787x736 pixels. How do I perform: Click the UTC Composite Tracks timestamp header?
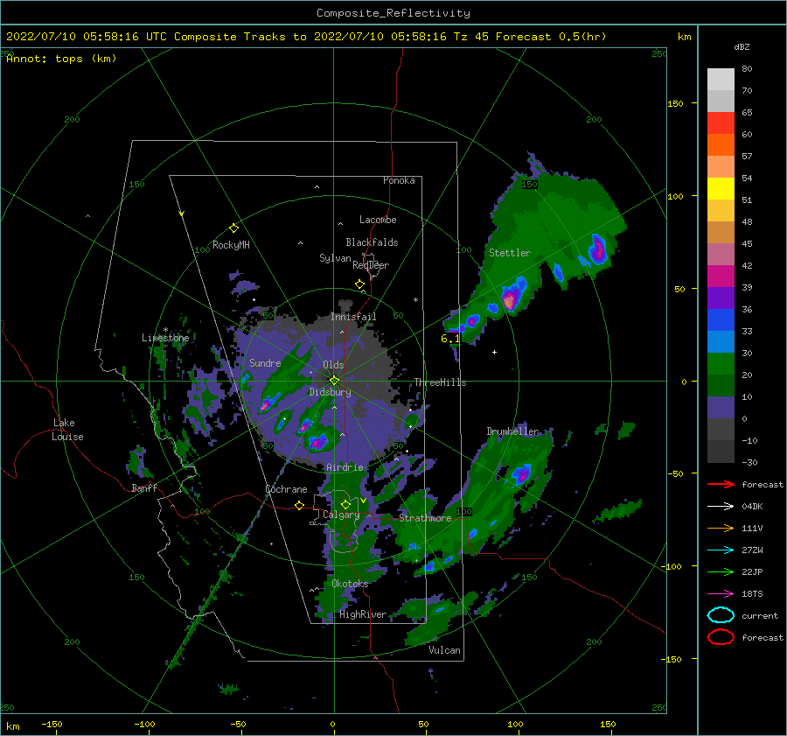click(x=306, y=37)
